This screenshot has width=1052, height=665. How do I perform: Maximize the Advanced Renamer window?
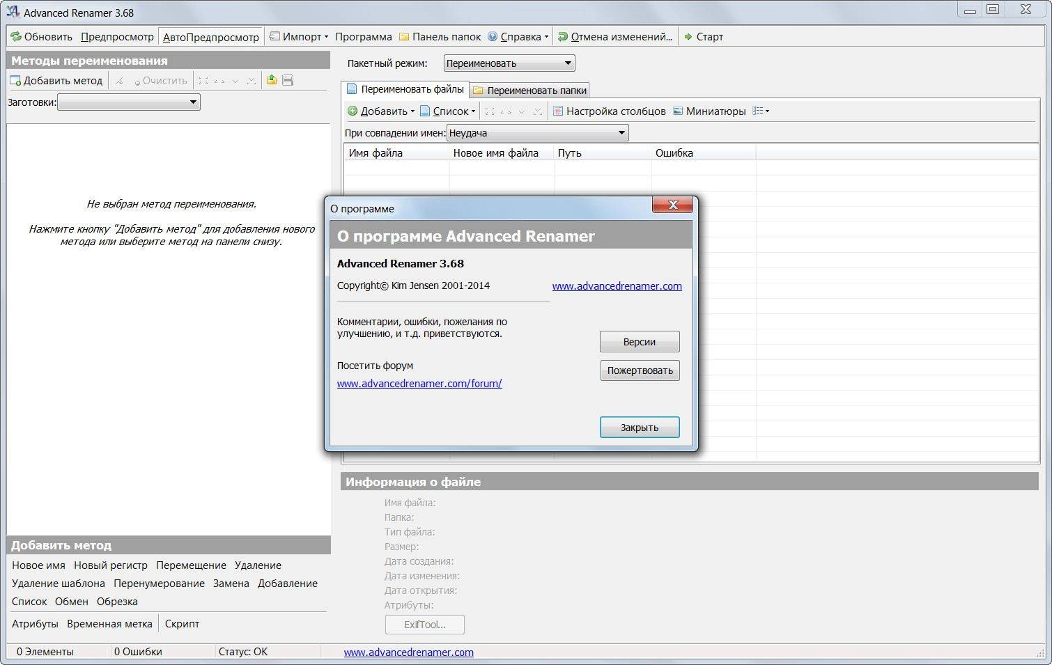click(993, 9)
